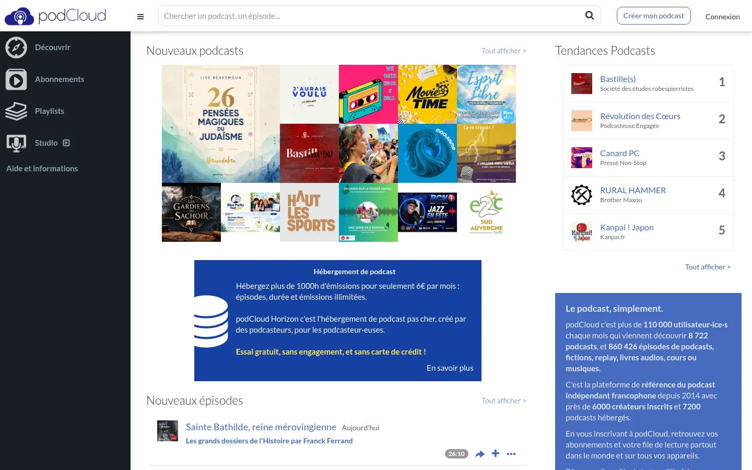Open 26 Pensées Magiques du Judaïsme cover

tap(221, 124)
